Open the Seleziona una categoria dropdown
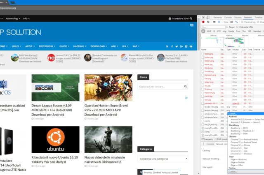 [163, 159]
